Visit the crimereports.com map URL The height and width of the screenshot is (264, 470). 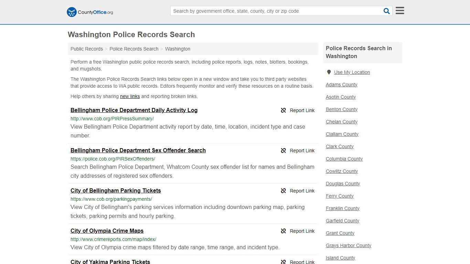click(113, 239)
